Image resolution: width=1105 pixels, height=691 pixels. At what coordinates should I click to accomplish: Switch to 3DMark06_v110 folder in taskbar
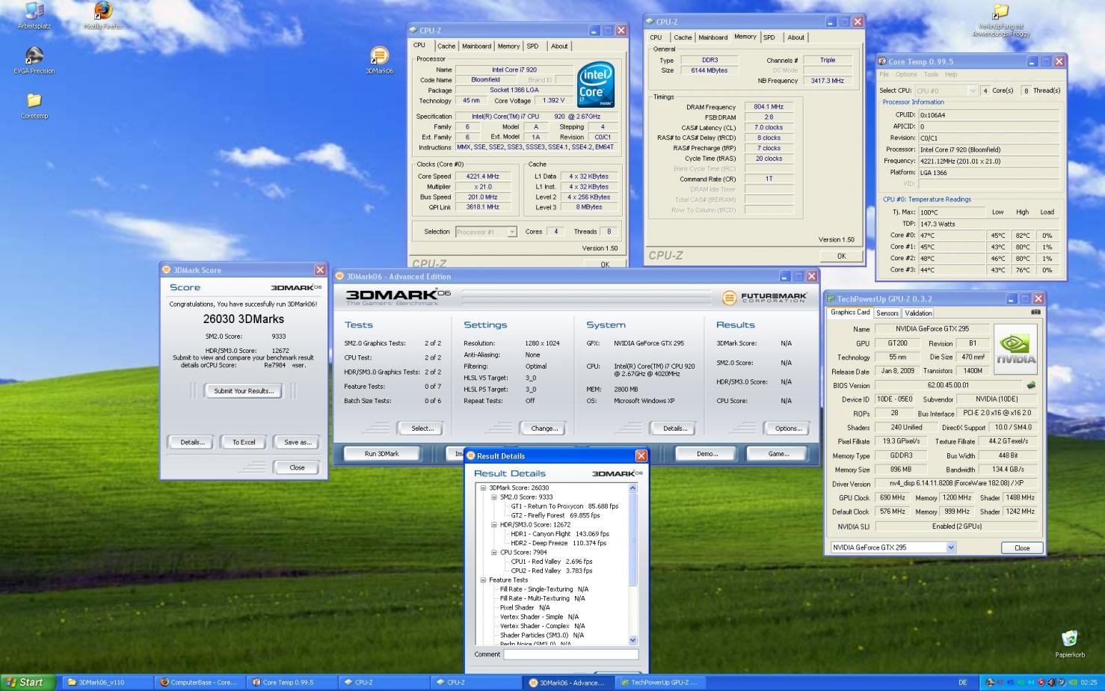(x=107, y=682)
